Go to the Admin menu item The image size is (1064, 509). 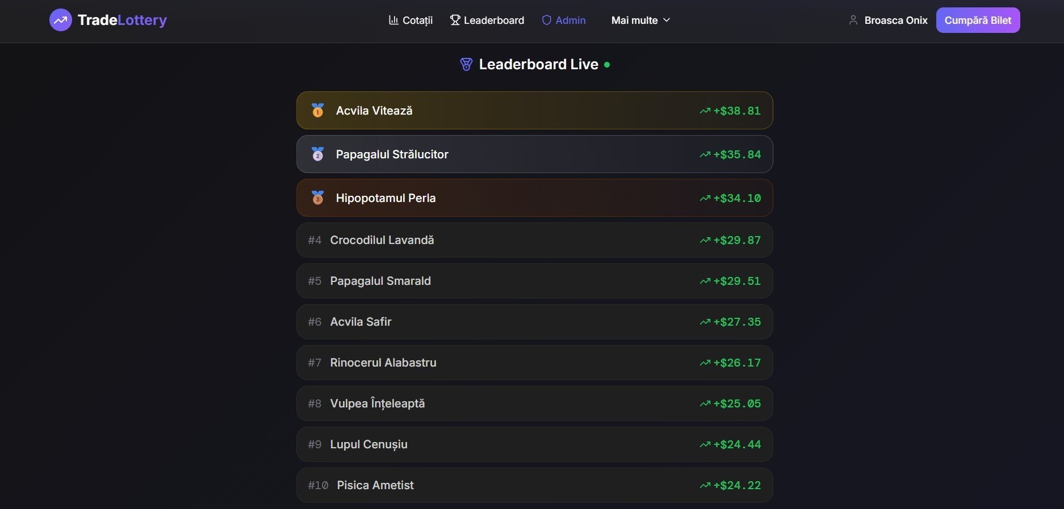click(x=564, y=20)
